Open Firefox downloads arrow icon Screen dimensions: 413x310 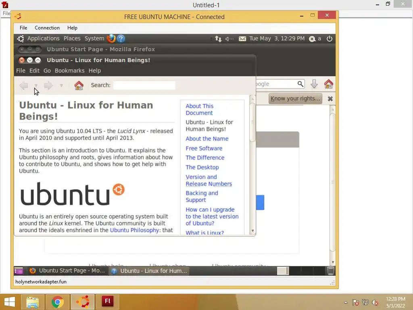coord(314,84)
